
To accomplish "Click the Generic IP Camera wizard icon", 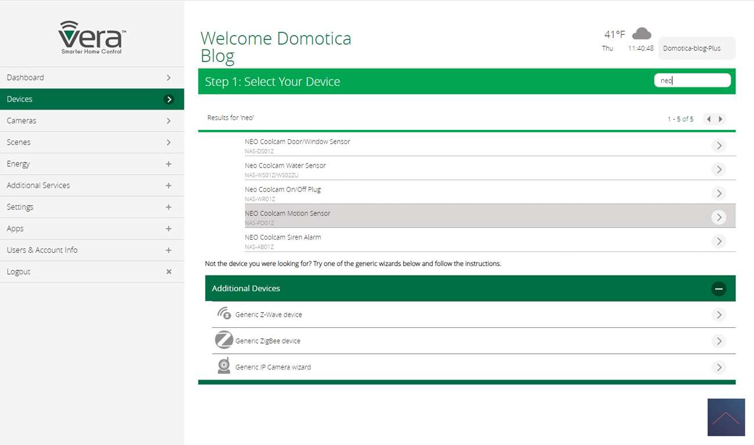I will (x=224, y=366).
